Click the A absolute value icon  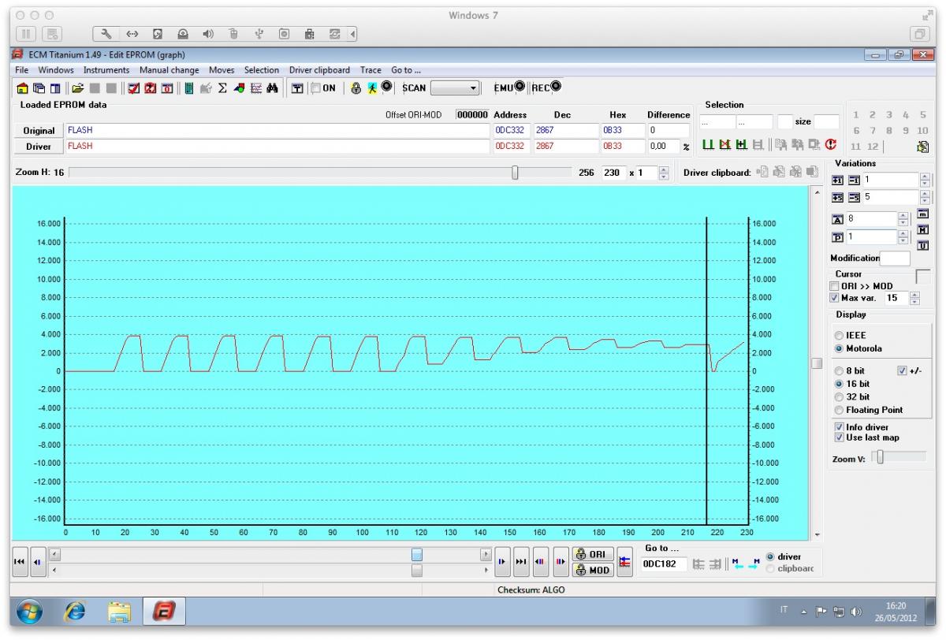pyautogui.click(x=837, y=219)
